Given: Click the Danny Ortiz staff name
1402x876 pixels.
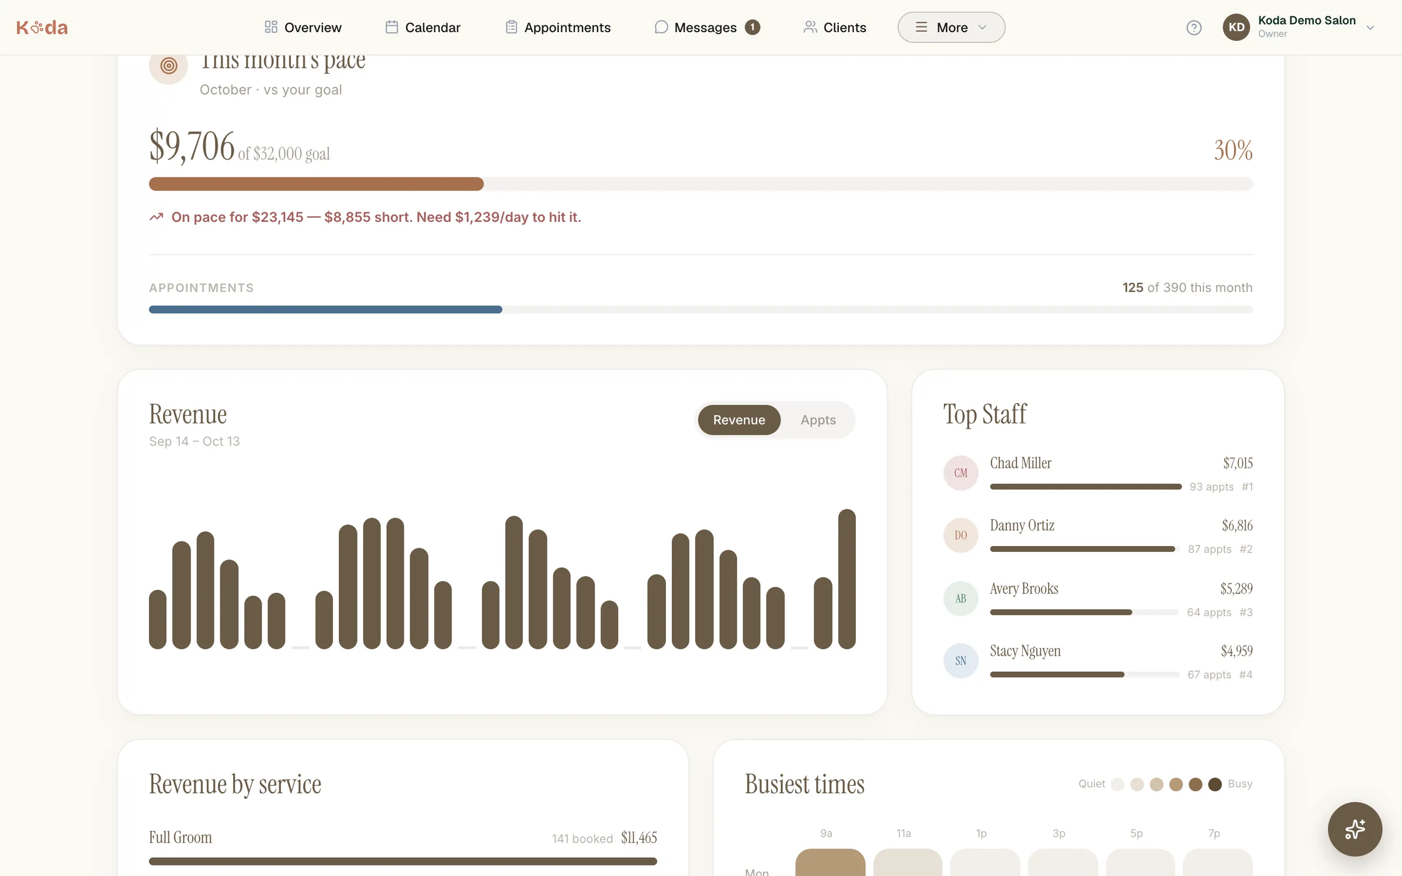Looking at the screenshot, I should point(1022,526).
